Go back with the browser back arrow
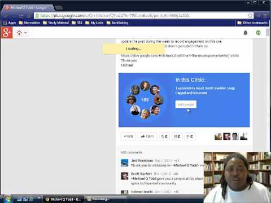Image resolution: width=271 pixels, height=203 pixels. click(x=6, y=16)
